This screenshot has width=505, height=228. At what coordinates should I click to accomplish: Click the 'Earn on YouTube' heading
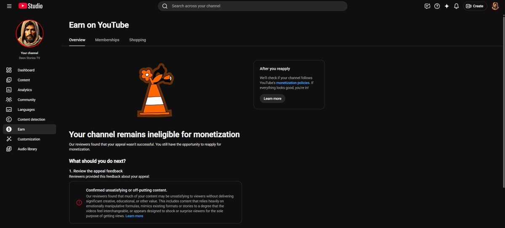(99, 25)
